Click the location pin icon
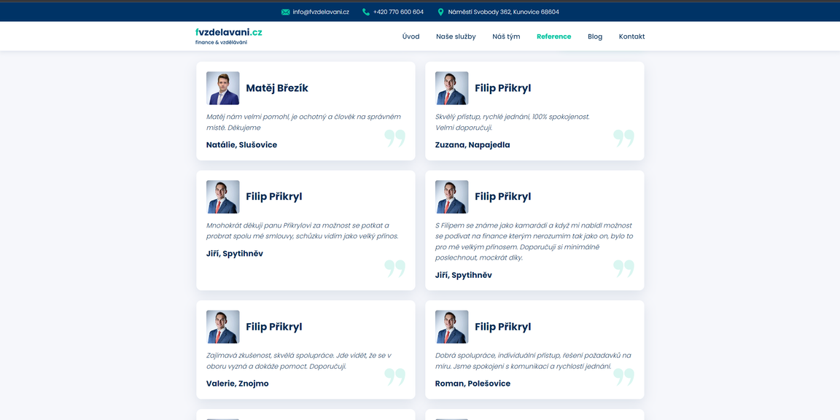 440,12
